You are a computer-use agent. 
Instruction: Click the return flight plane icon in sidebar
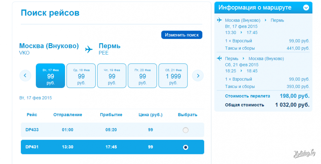[220, 58]
